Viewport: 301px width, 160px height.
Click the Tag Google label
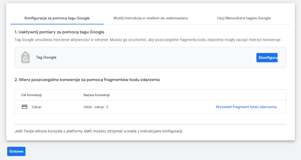(46, 57)
